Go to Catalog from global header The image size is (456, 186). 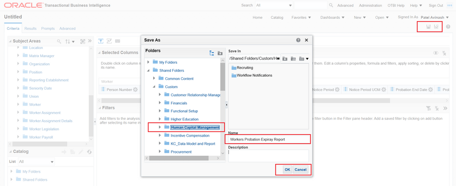tap(277, 17)
